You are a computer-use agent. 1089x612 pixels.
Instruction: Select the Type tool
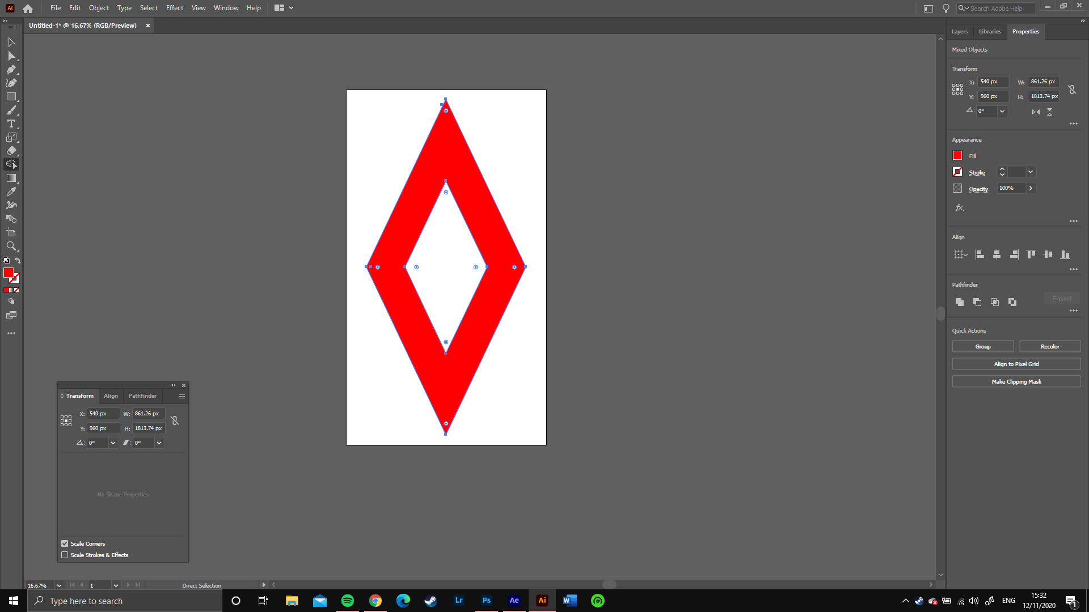(x=11, y=124)
